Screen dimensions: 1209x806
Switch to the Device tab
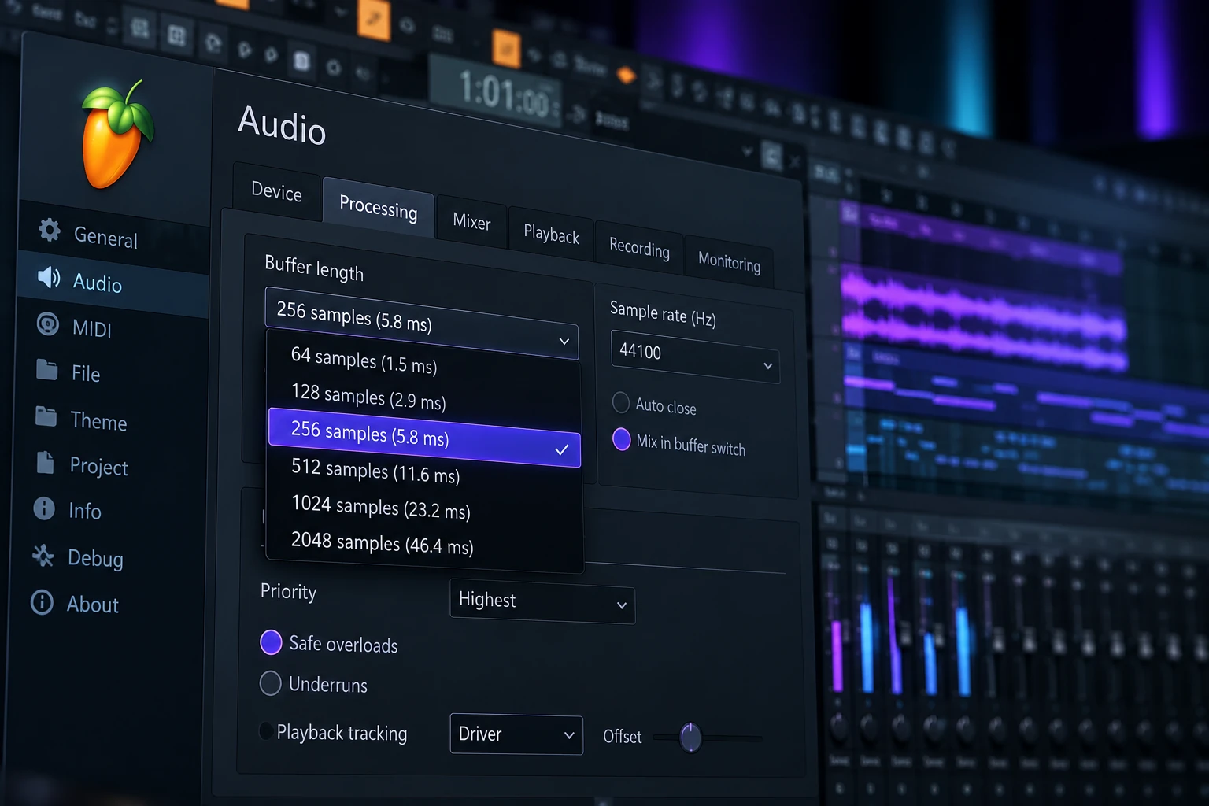coord(276,192)
